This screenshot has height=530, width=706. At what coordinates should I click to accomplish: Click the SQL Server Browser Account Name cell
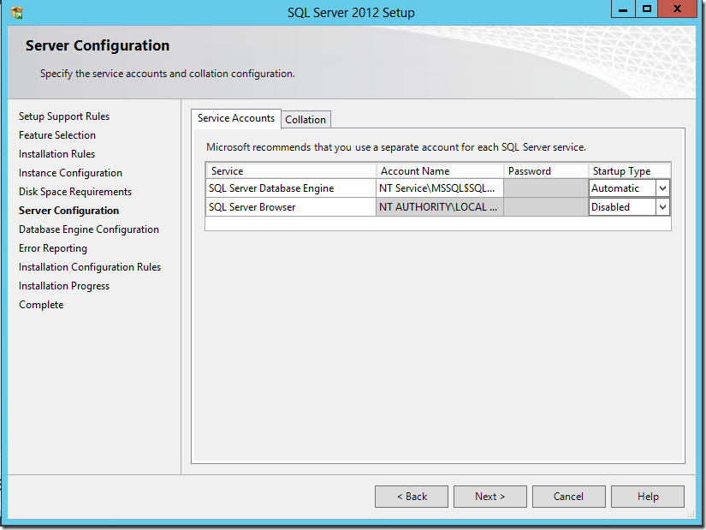pyautogui.click(x=440, y=207)
